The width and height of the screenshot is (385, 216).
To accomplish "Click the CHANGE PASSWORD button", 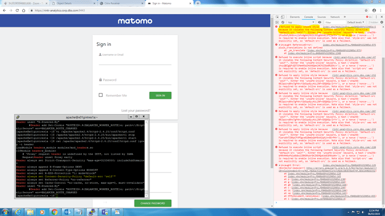I will click(x=153, y=203).
